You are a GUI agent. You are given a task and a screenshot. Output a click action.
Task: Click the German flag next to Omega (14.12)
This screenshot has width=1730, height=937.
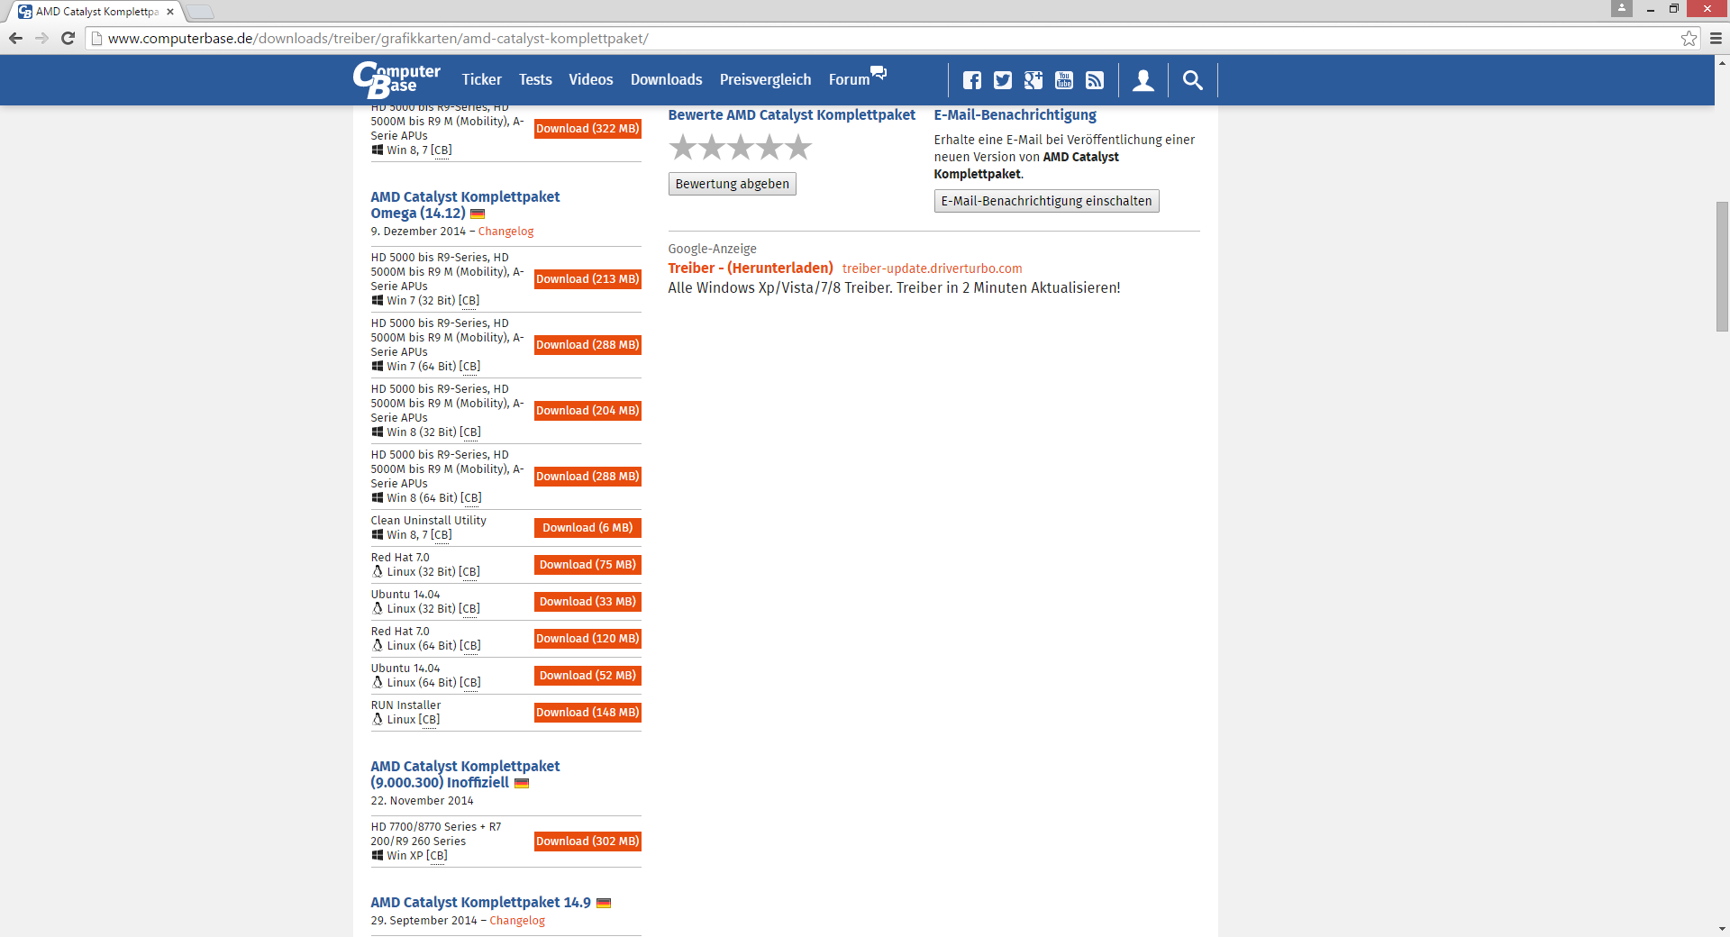point(478,214)
